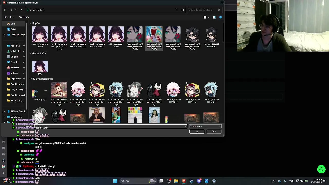Toggle the preview pane
The height and width of the screenshot is (185, 329).
[214, 17]
